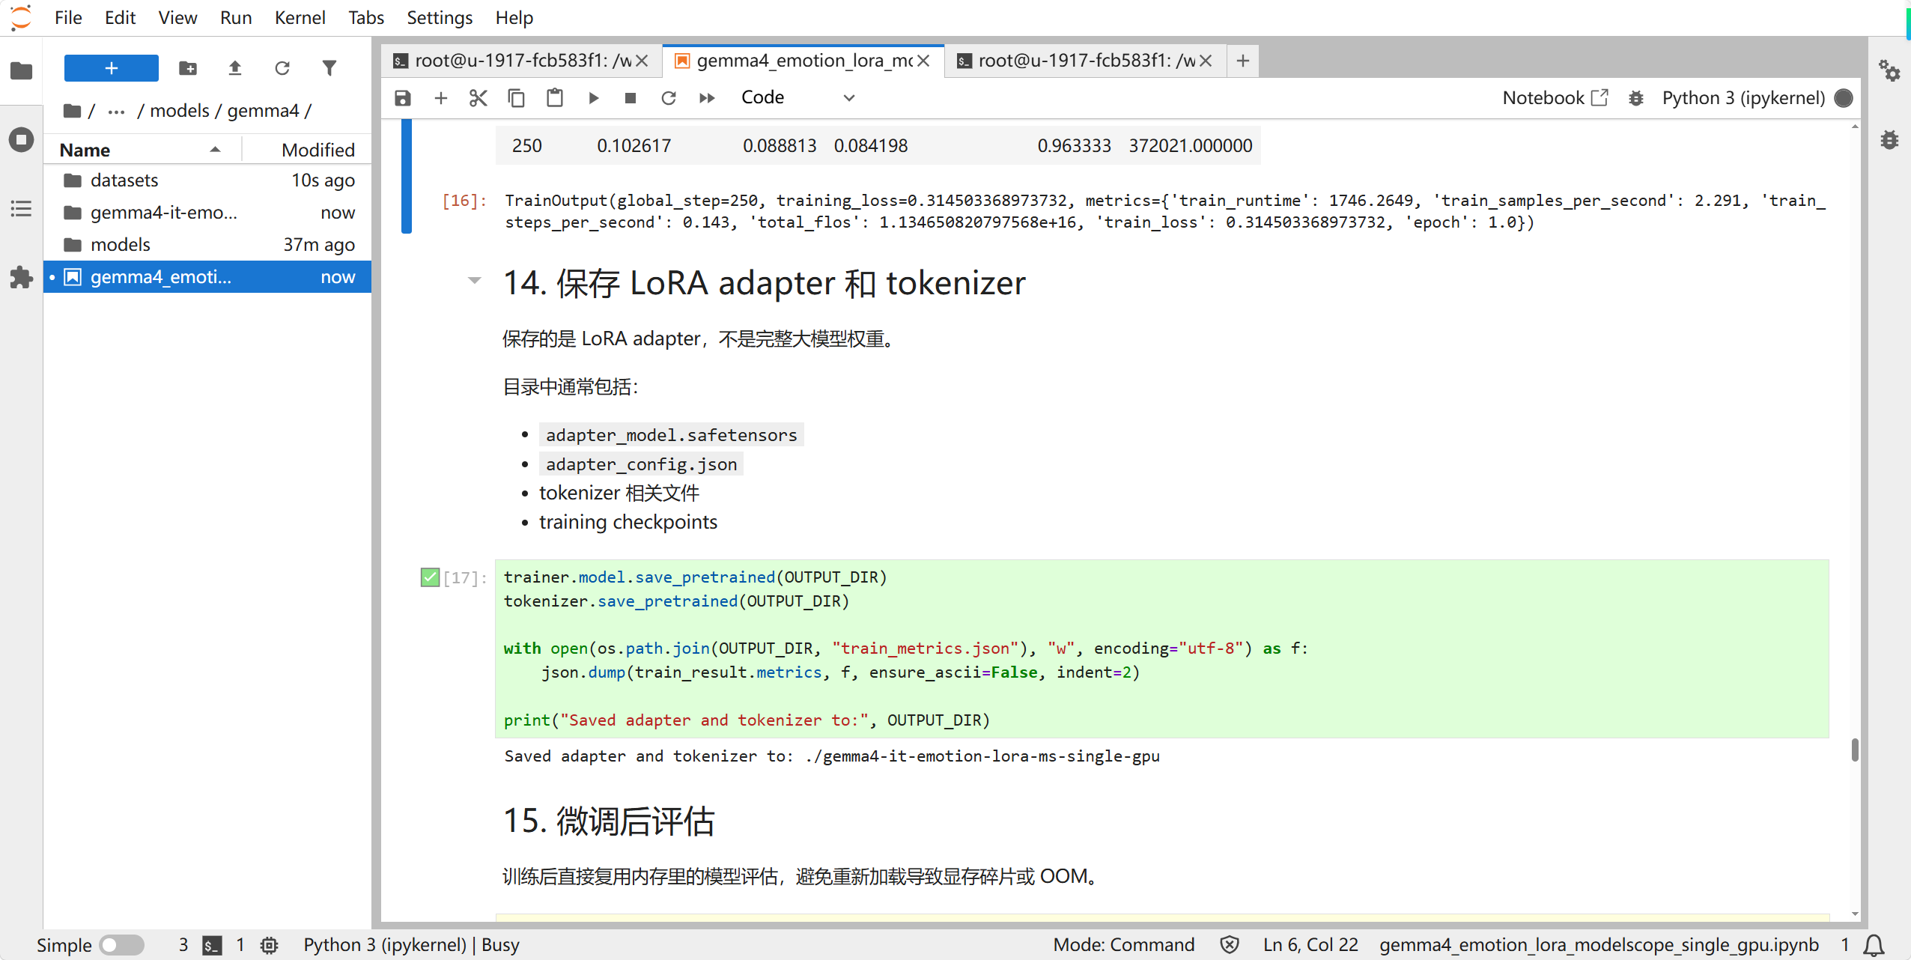1911x960 pixels.
Task: Open the models folder in file list
Action: (x=207, y=245)
